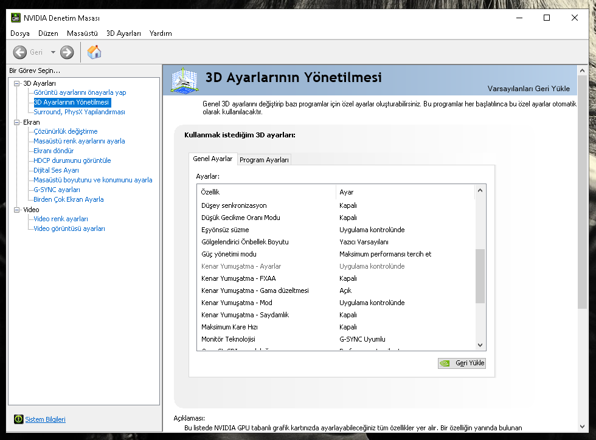
Task: Select 3D Ayarlarının Yönetilmesi tree item
Action: (x=72, y=102)
